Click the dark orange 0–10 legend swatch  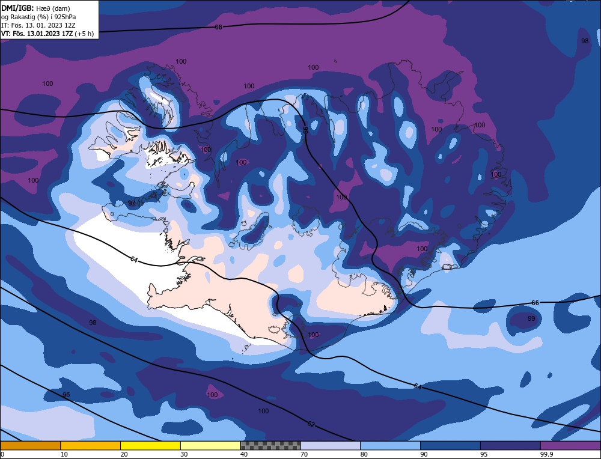coord(30,446)
